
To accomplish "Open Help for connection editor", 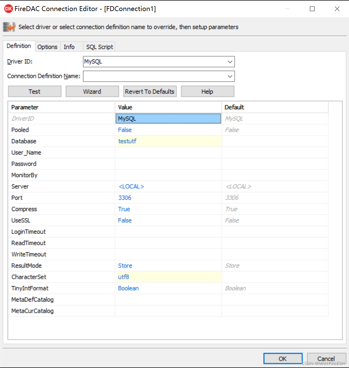I will [x=207, y=91].
